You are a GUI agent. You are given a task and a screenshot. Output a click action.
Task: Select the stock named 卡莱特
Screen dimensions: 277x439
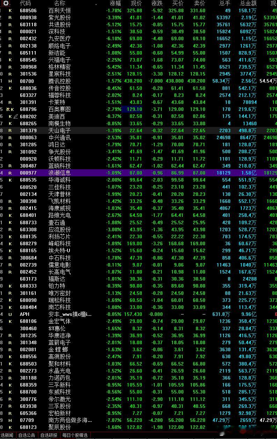click(x=57, y=102)
